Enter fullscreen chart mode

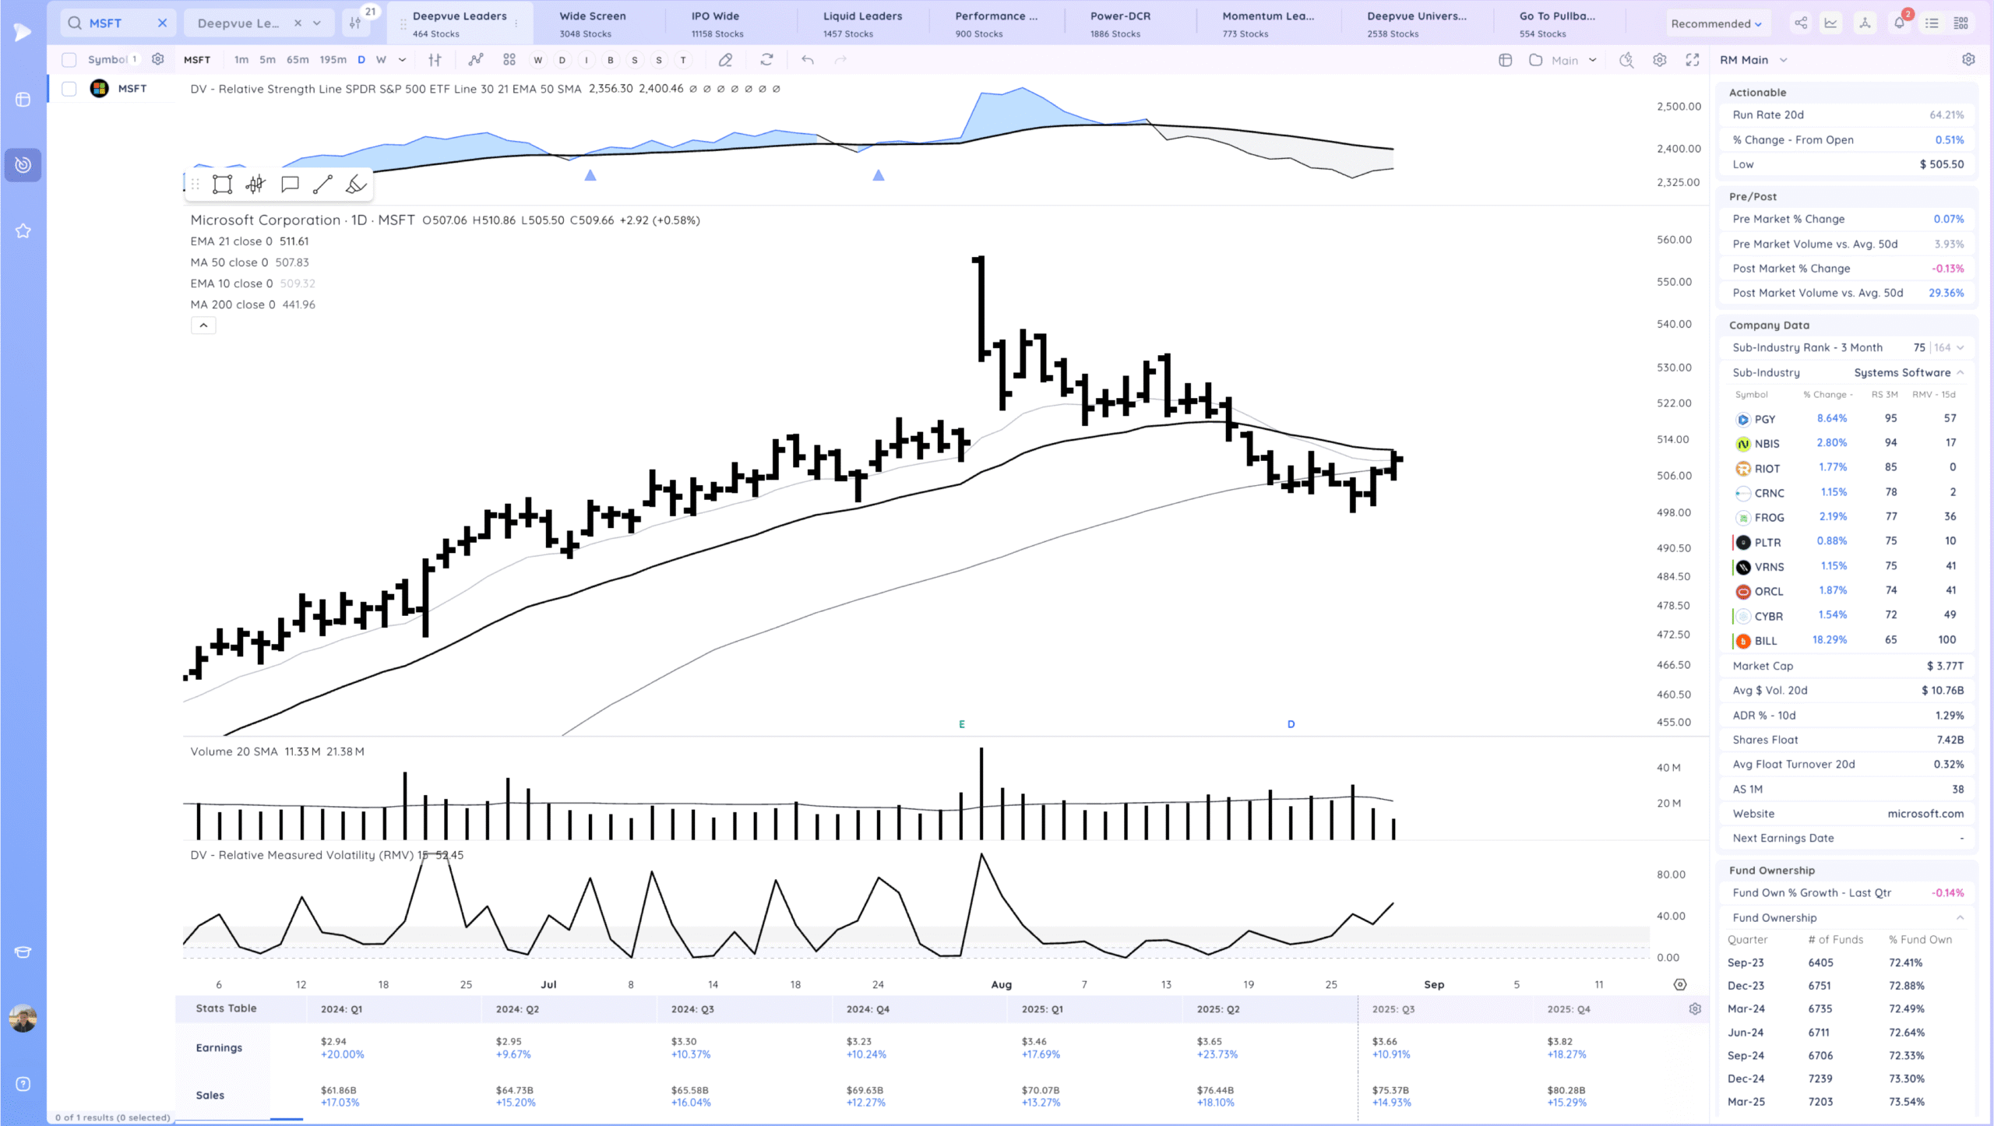tap(1693, 60)
